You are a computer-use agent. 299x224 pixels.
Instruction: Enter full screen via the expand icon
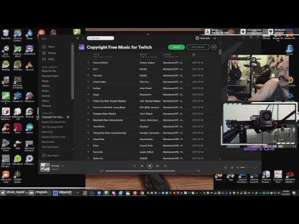(x=255, y=167)
